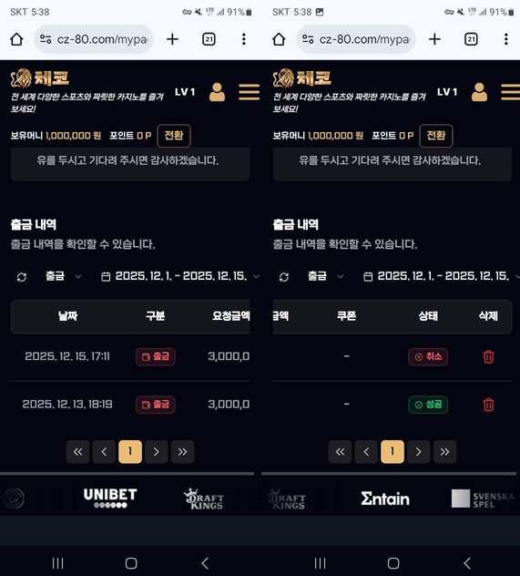The image size is (520, 576).
Task: Expand the right 출금 type dropdown
Action: pyautogui.click(x=325, y=276)
